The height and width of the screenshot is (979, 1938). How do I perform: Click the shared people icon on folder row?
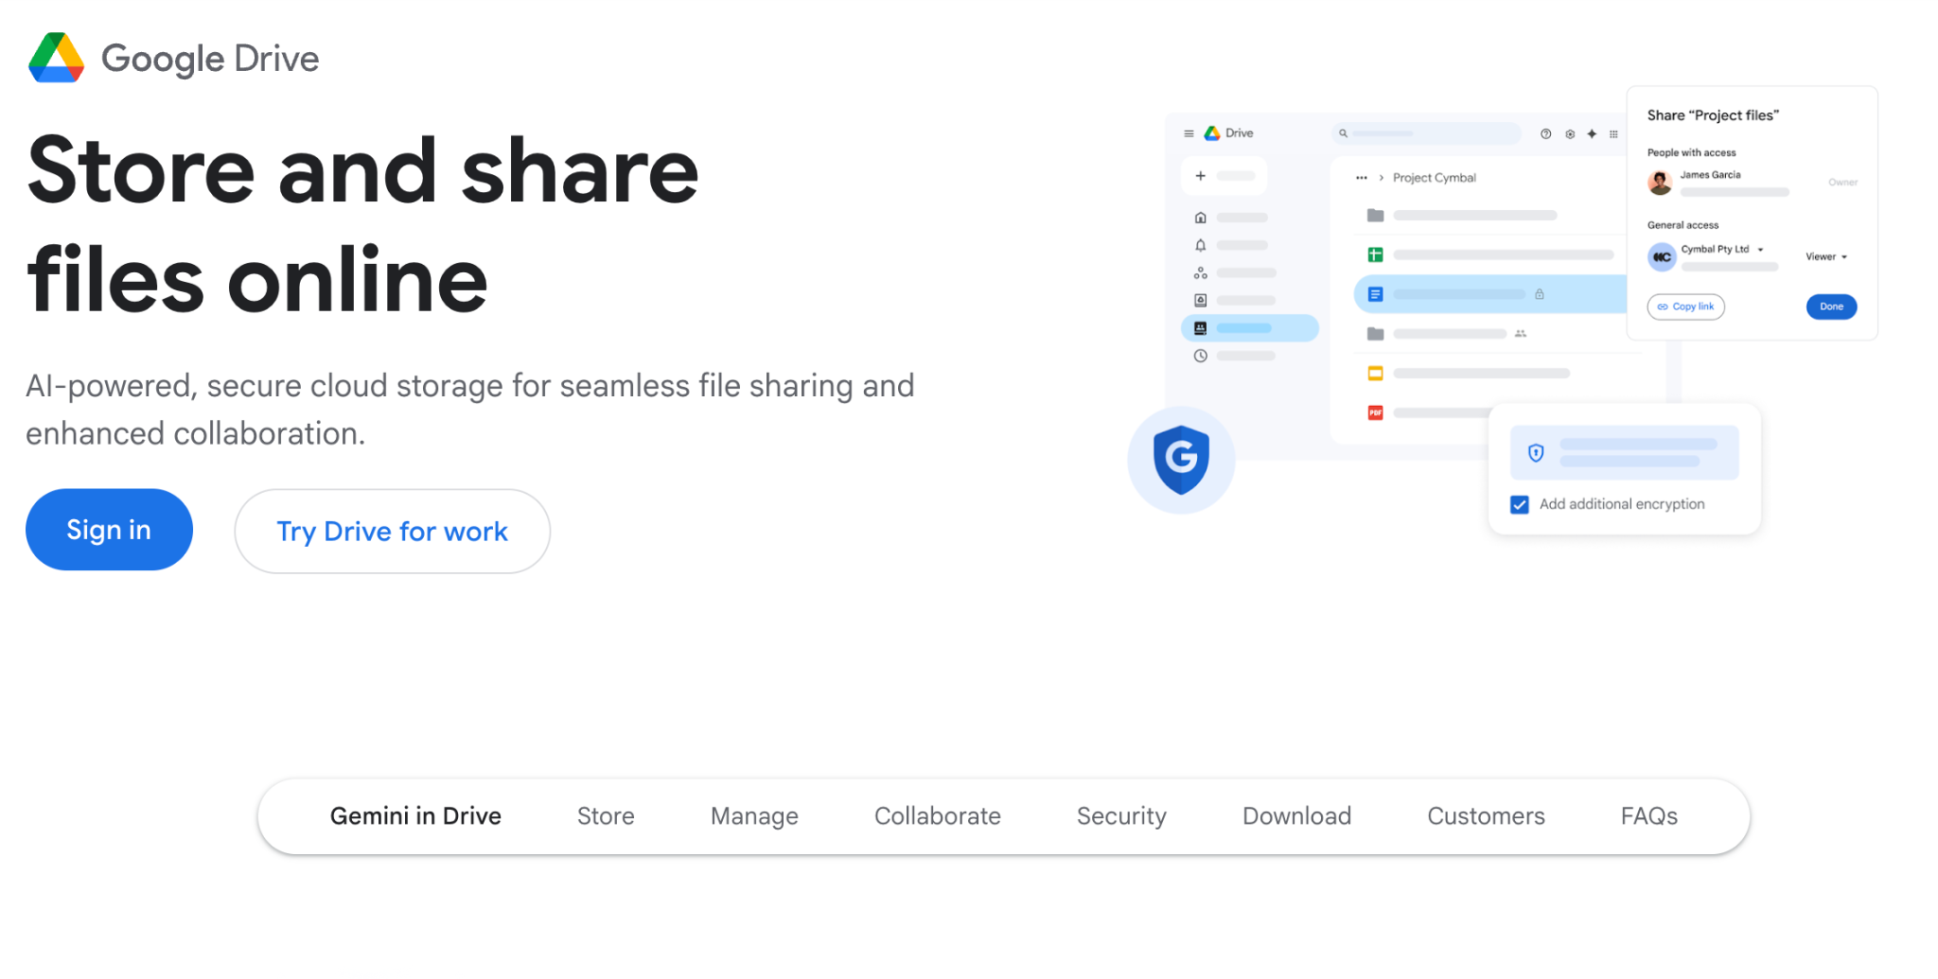tap(1521, 333)
